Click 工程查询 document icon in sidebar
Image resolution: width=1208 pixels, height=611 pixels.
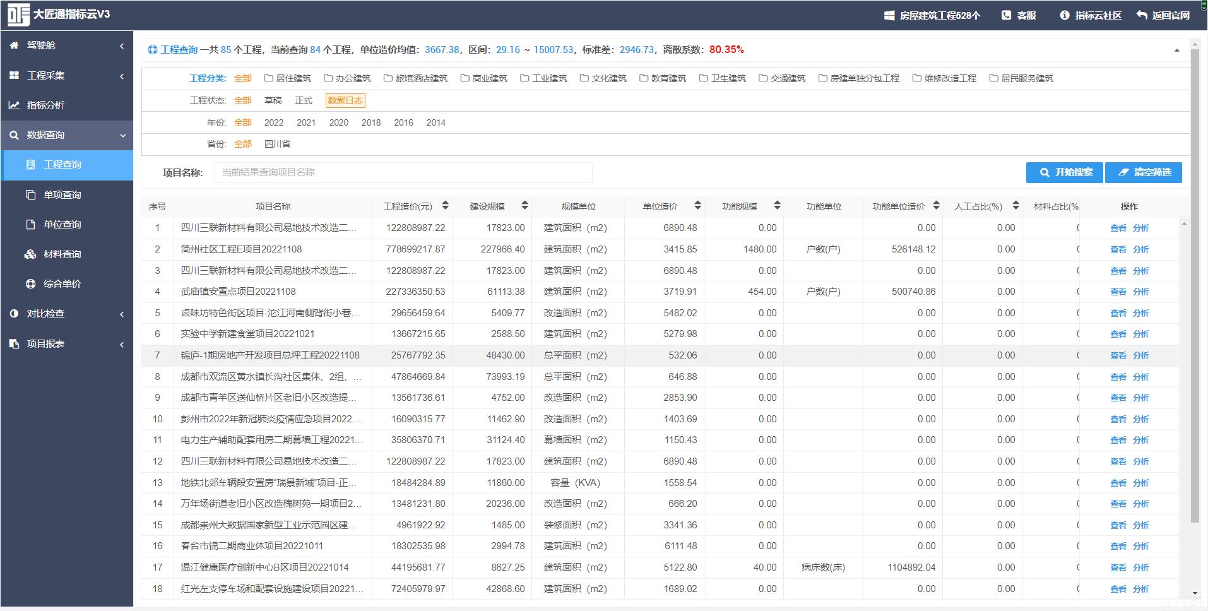tap(30, 165)
